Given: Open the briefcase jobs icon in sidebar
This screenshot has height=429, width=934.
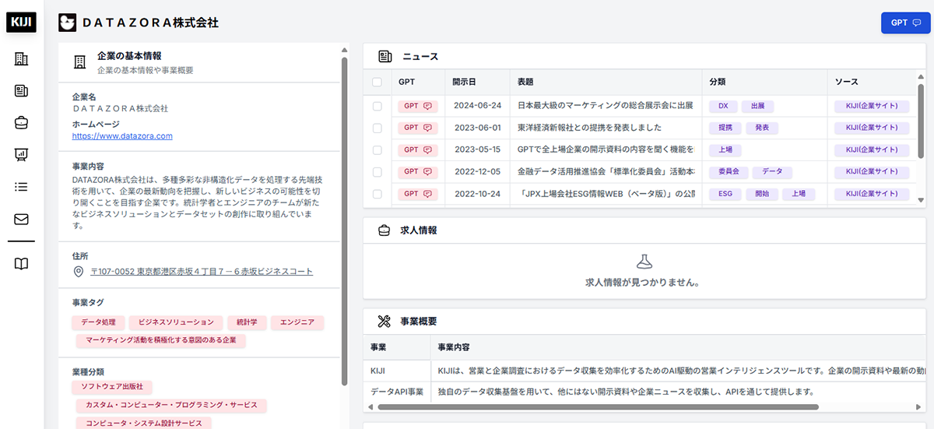Looking at the screenshot, I should click(x=22, y=123).
